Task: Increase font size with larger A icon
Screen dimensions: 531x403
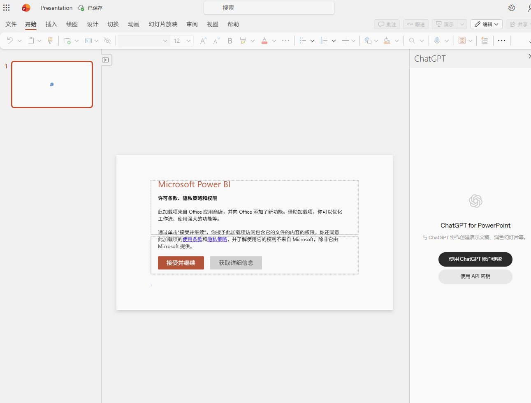Action: click(203, 41)
